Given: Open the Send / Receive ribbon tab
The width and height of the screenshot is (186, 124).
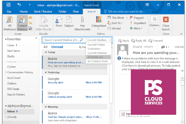Looking at the screenshot, I should [43, 11].
